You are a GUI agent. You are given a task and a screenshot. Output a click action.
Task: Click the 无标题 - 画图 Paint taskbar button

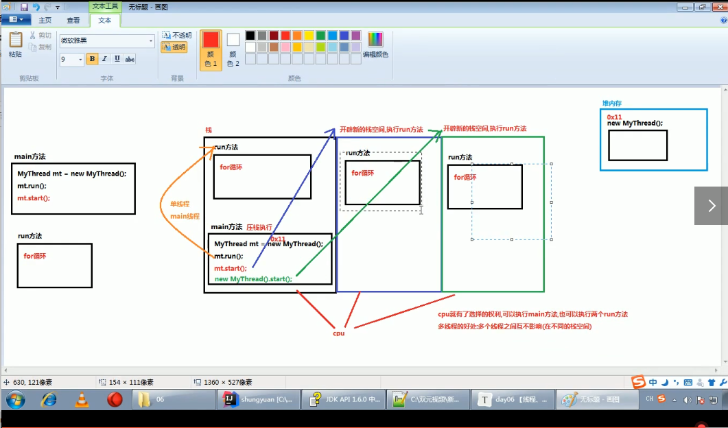tap(598, 399)
